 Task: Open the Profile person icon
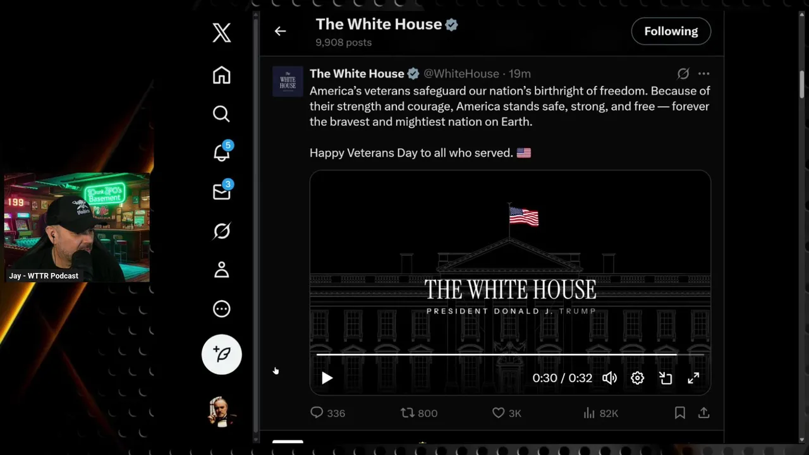[221, 270]
